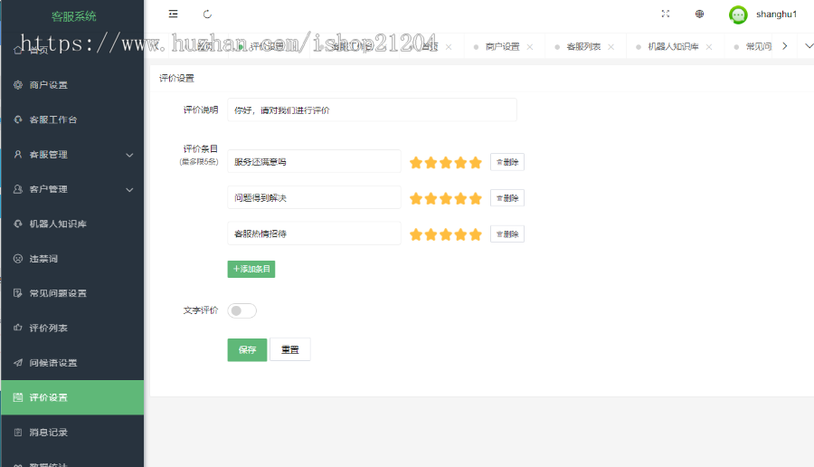
Task: Close the 客服列表 tab
Action: point(611,47)
